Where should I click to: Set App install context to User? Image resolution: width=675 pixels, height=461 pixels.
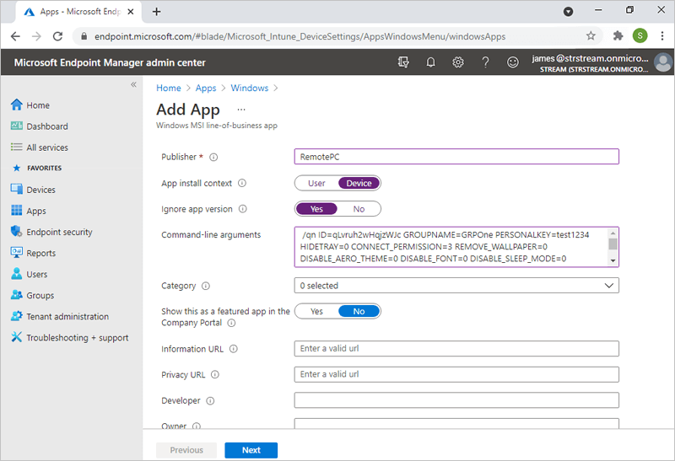(x=316, y=183)
